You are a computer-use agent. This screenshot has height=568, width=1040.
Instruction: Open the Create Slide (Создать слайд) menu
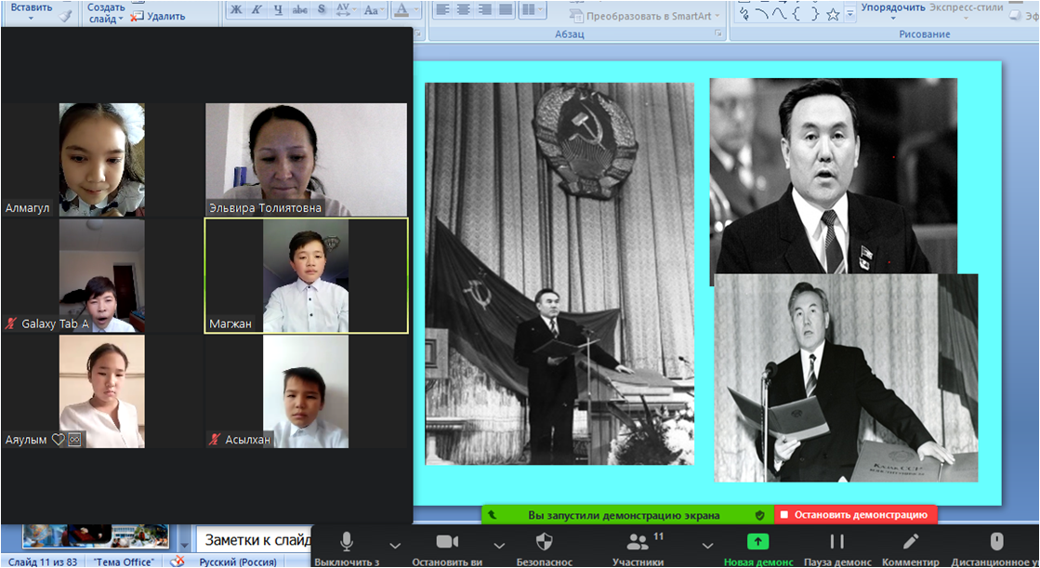(105, 13)
